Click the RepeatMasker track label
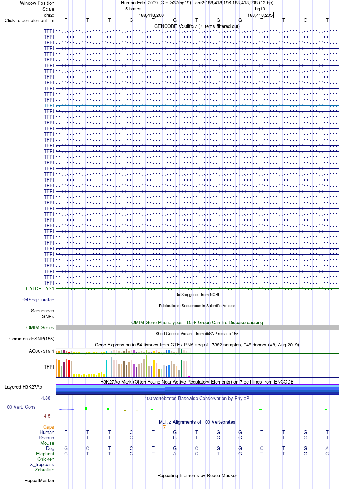Screen dimensions: 339x489 [39, 480]
